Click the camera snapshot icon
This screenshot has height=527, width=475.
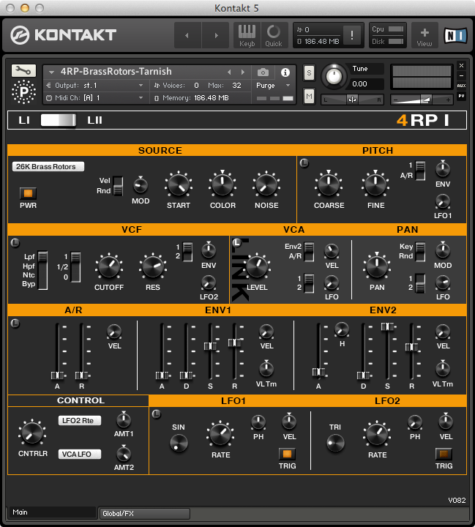click(x=263, y=72)
